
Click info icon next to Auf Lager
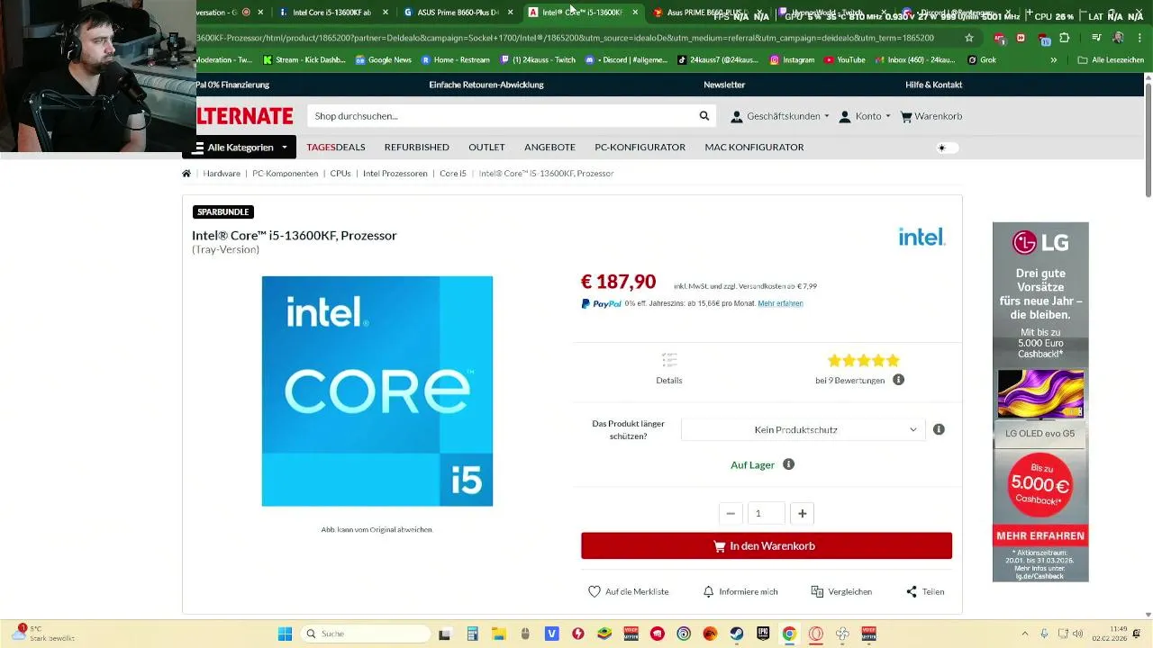(789, 464)
